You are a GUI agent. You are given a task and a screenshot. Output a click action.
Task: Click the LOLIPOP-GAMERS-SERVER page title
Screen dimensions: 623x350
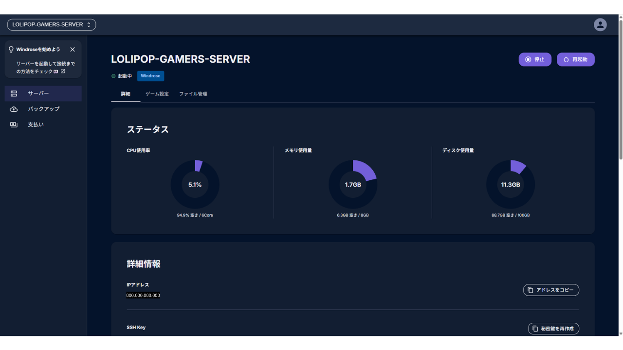click(x=181, y=59)
